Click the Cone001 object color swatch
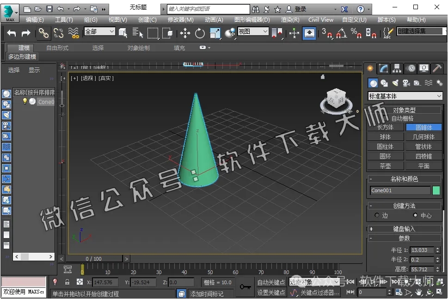The width and height of the screenshot is (448, 299). click(436, 190)
